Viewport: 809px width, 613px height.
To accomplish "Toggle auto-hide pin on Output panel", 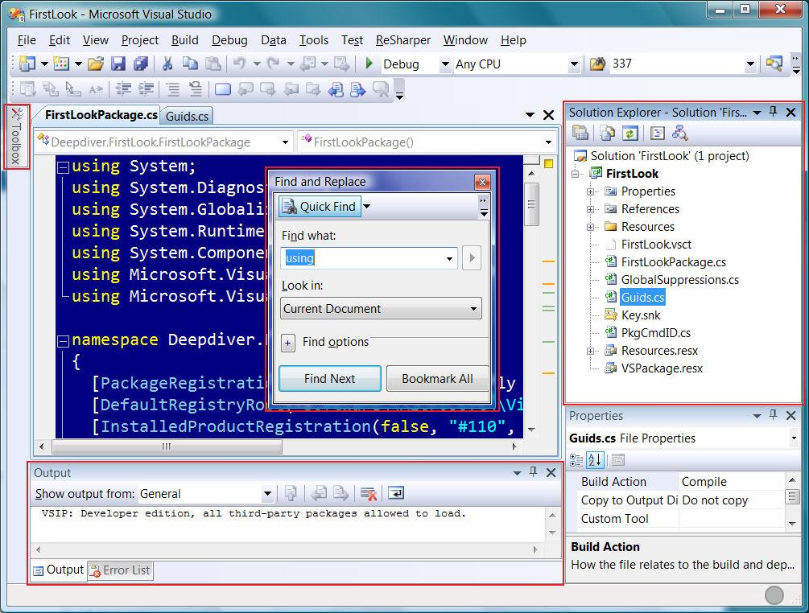I will click(534, 472).
